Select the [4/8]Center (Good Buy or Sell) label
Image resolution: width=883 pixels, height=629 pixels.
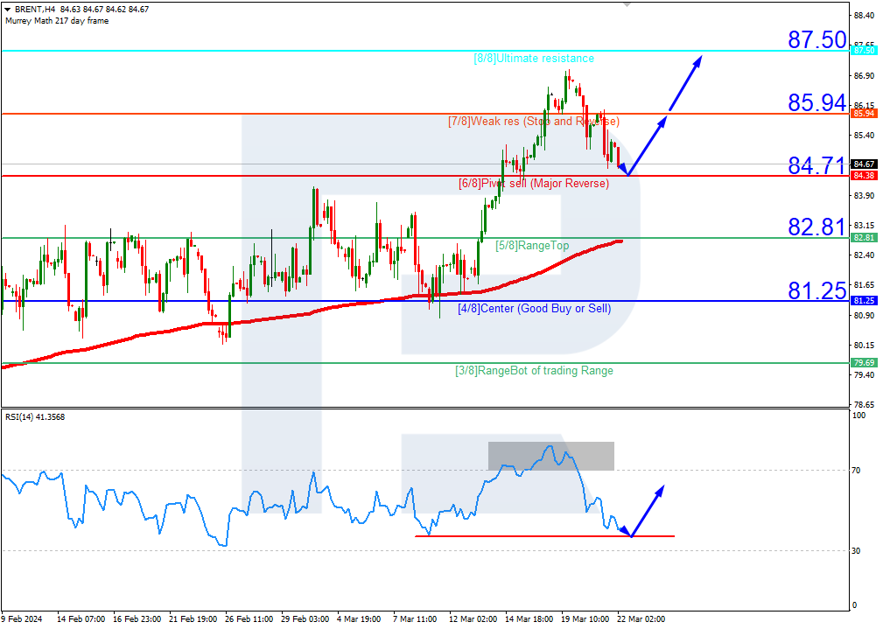pyautogui.click(x=534, y=309)
